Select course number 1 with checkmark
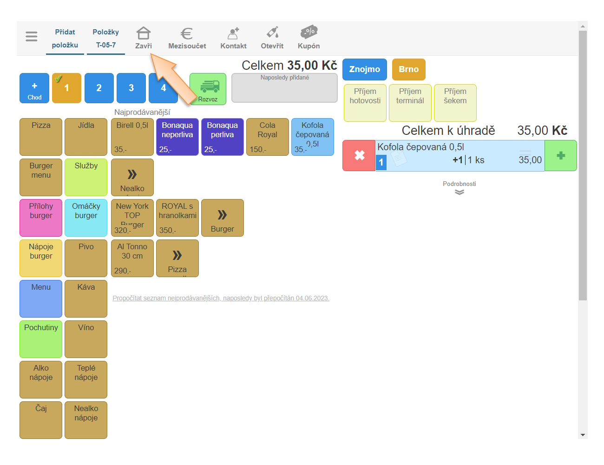Screen dimensions: 604x465 click(66, 88)
